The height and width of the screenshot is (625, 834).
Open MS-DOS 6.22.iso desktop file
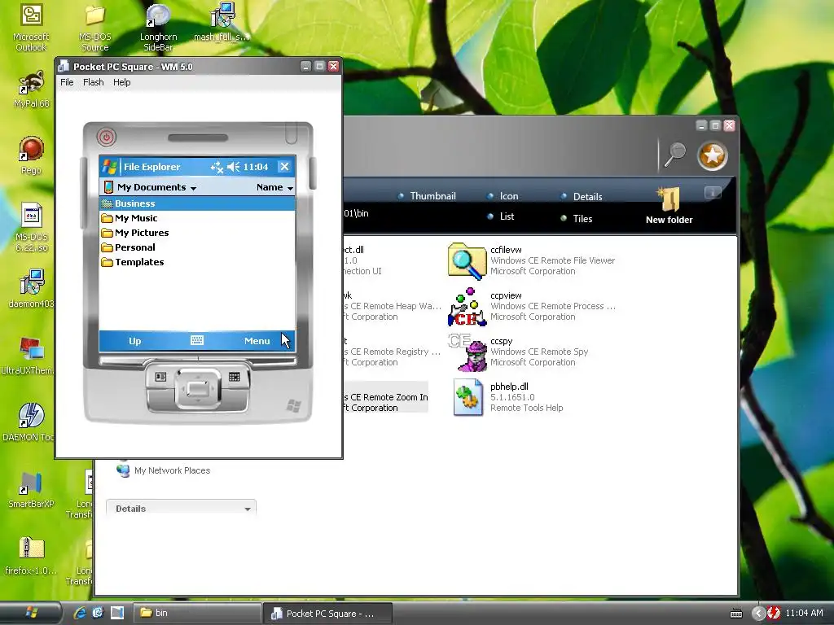tap(32, 228)
